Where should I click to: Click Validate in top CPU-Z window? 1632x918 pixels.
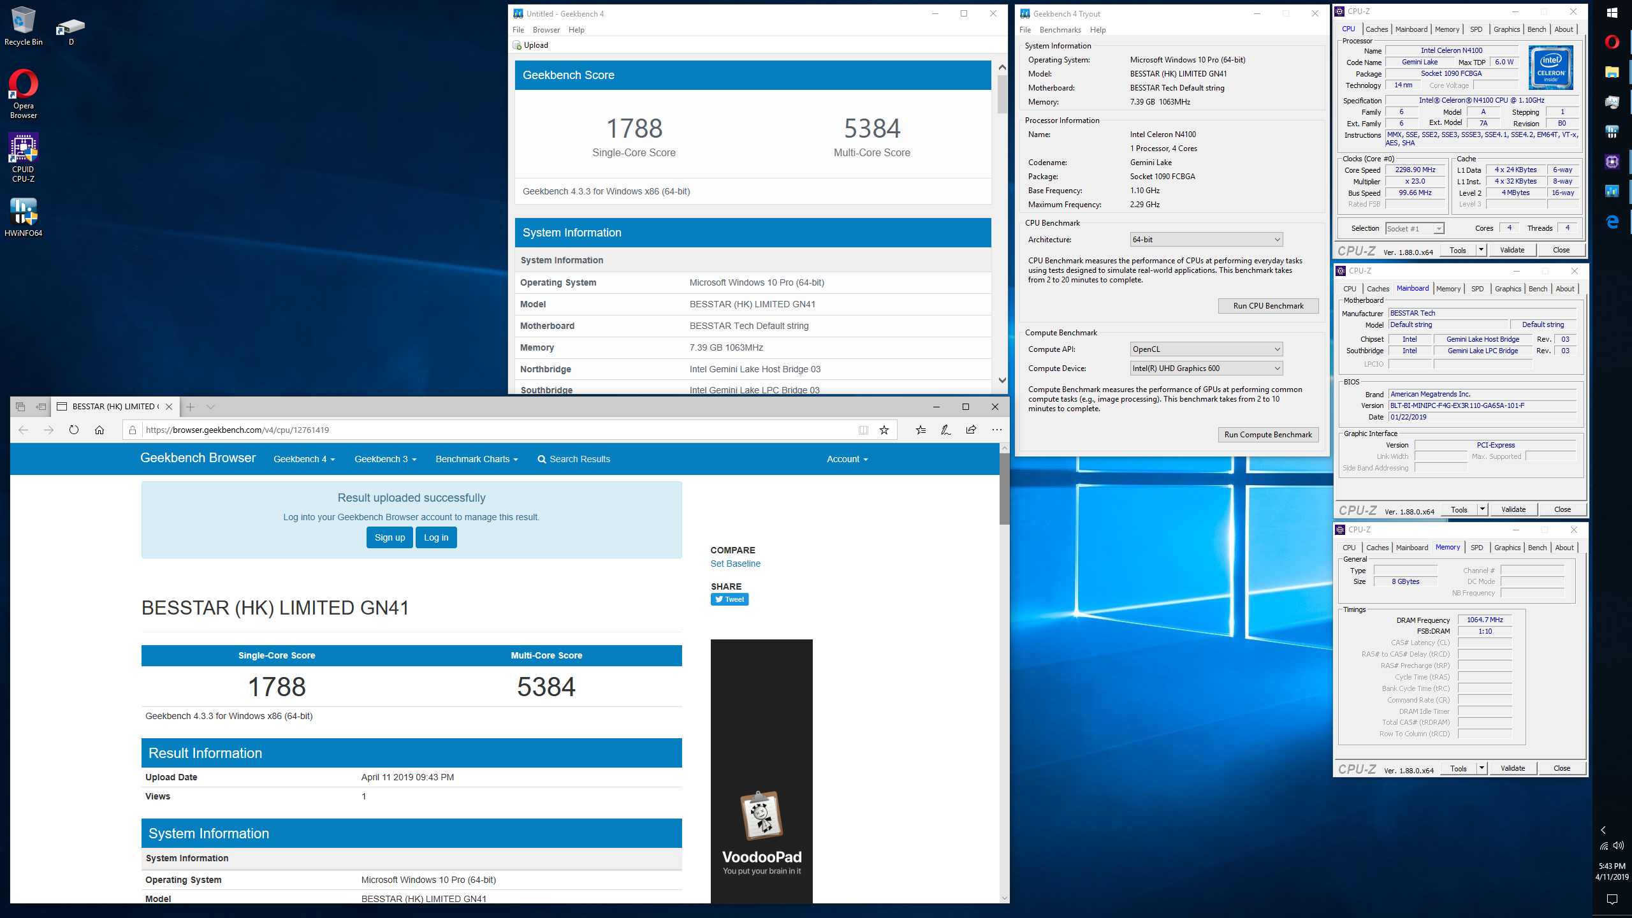[x=1512, y=250]
